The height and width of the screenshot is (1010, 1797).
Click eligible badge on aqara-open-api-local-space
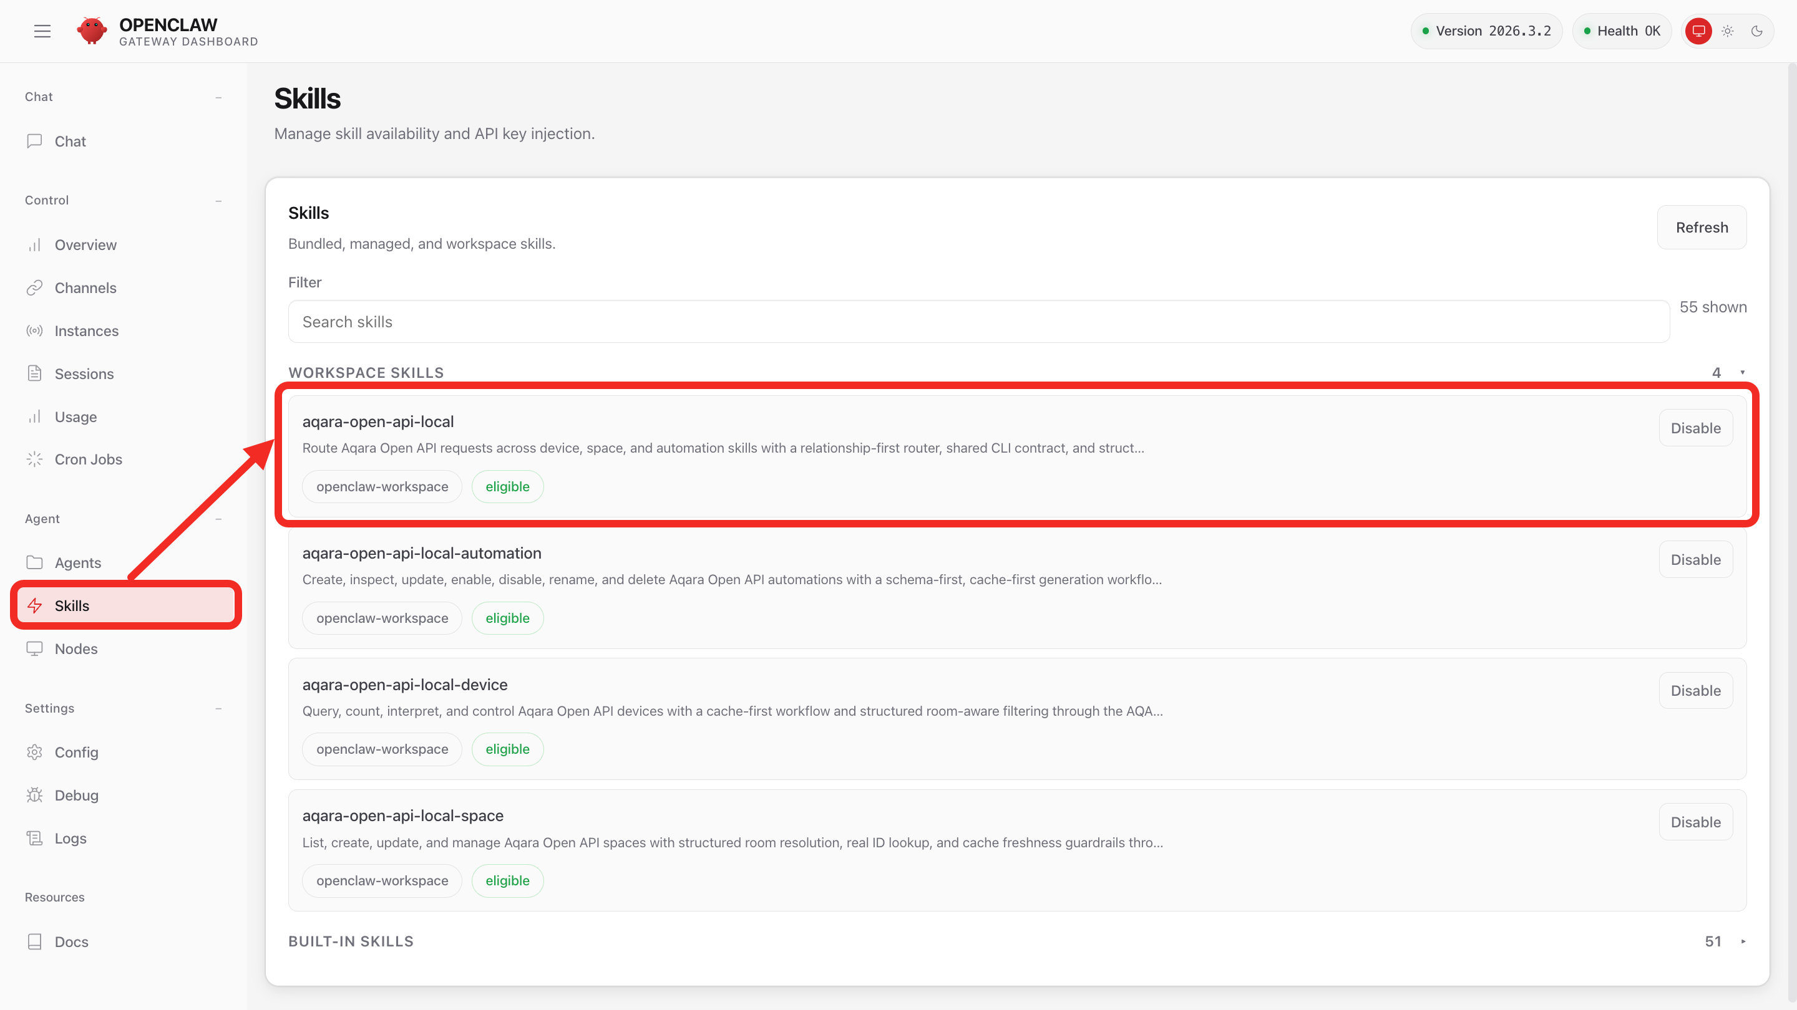(507, 880)
